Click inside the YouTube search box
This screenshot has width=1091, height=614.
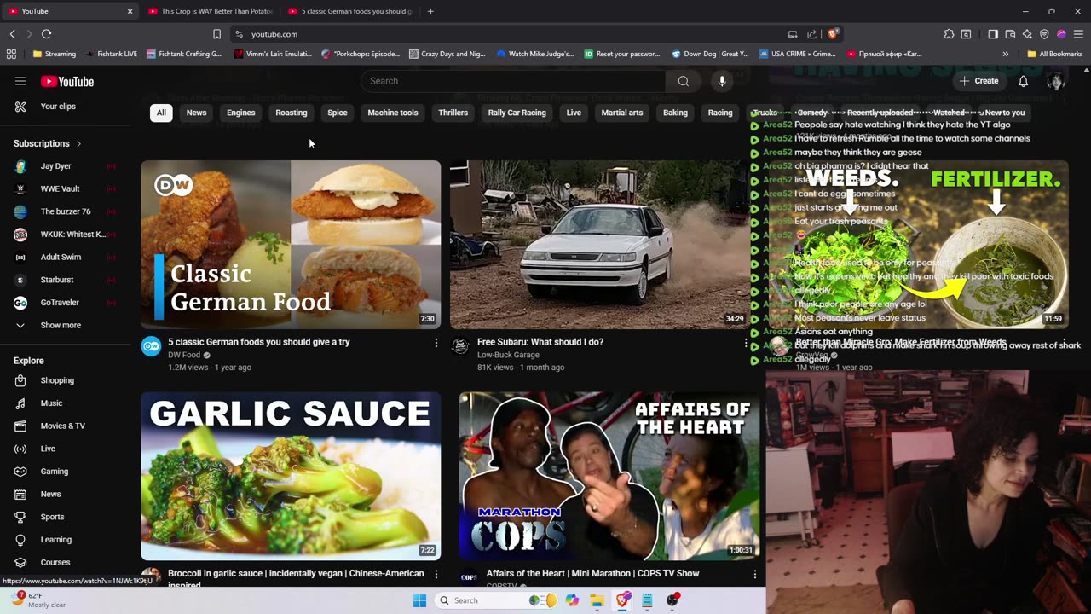tap(513, 81)
